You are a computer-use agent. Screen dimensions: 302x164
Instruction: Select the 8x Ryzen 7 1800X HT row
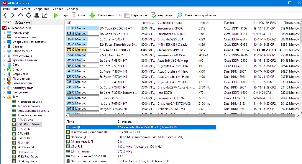(x=183, y=71)
